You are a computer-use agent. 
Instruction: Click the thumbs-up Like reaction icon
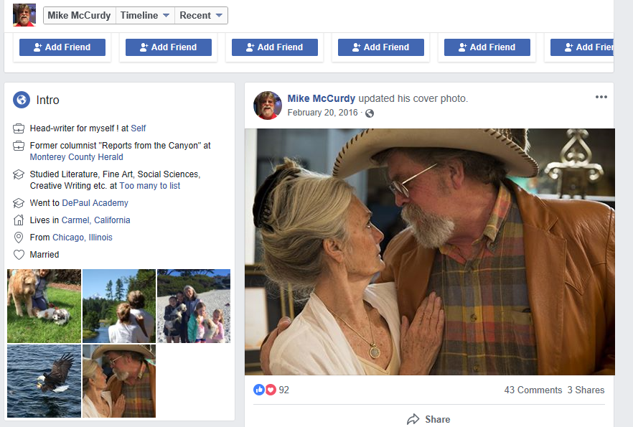click(x=259, y=390)
